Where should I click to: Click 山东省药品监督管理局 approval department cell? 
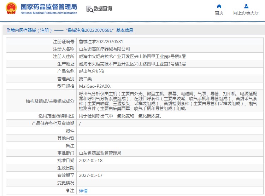pyautogui.click(x=100, y=153)
